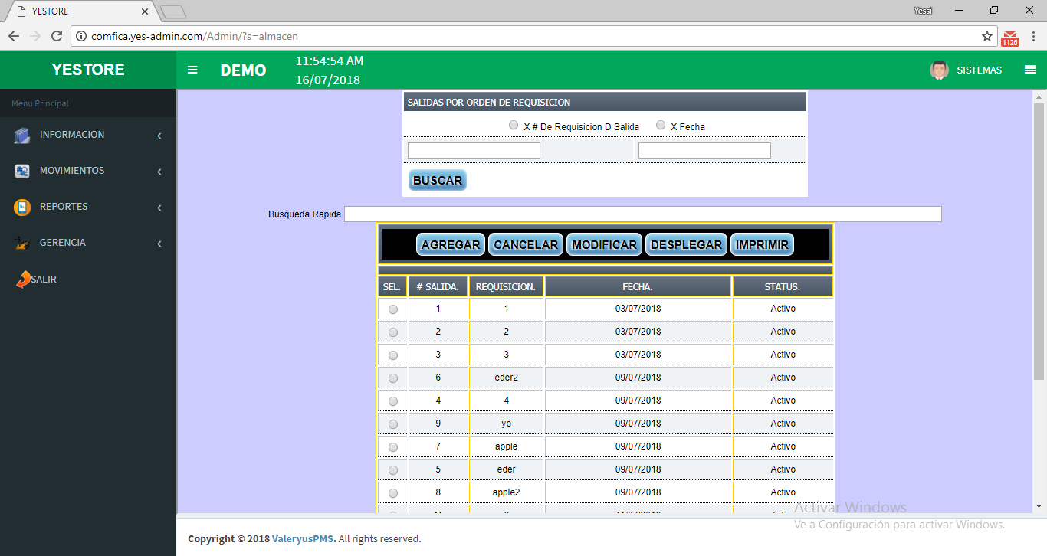Viewport: 1047px width, 556px height.
Task: Select the radio for requisicion eder2 row
Action: 393,378
